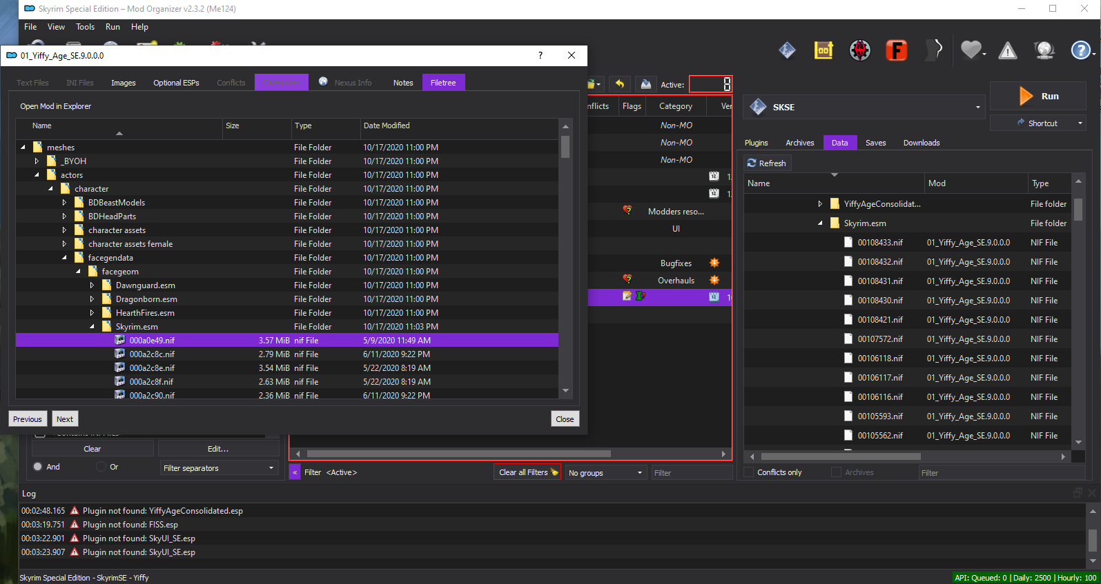Click the mod list horizontal scrollbar
The image size is (1101, 584).
pos(459,454)
